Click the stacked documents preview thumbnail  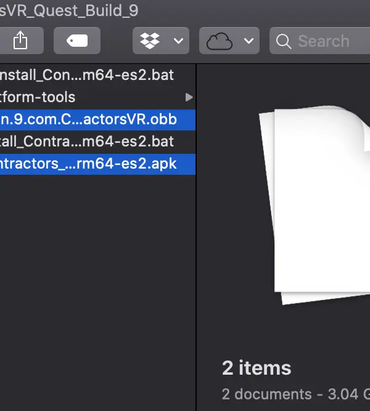point(314,205)
